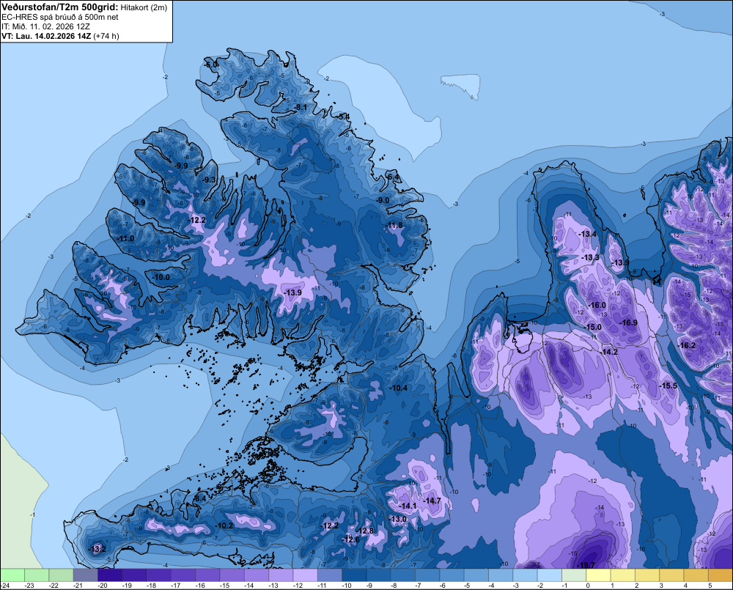Click the -12.6 temperature label
Screen dimensions: 733x590
click(350, 539)
